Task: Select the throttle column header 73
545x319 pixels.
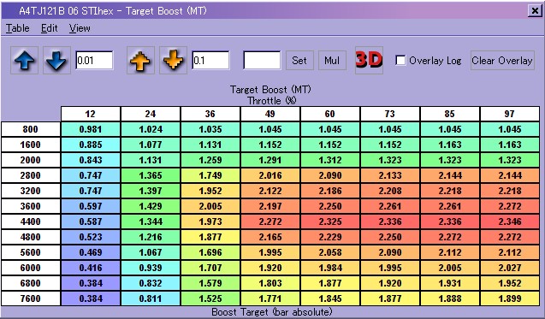Action: tap(390, 114)
